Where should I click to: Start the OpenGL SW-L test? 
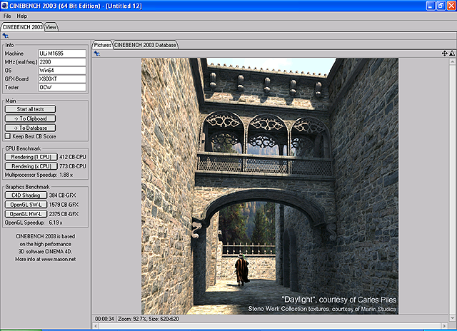point(26,205)
